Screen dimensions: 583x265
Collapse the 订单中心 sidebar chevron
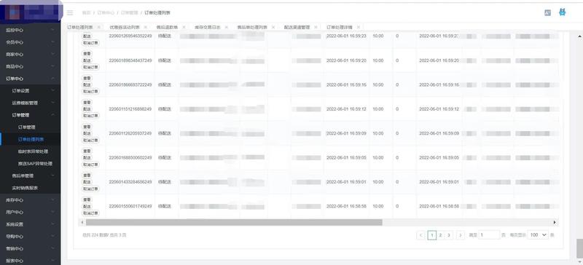coord(52,79)
